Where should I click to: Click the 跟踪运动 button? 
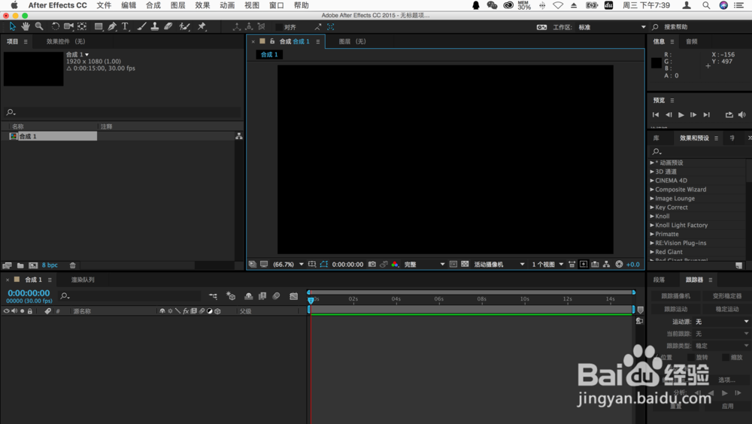click(x=675, y=309)
